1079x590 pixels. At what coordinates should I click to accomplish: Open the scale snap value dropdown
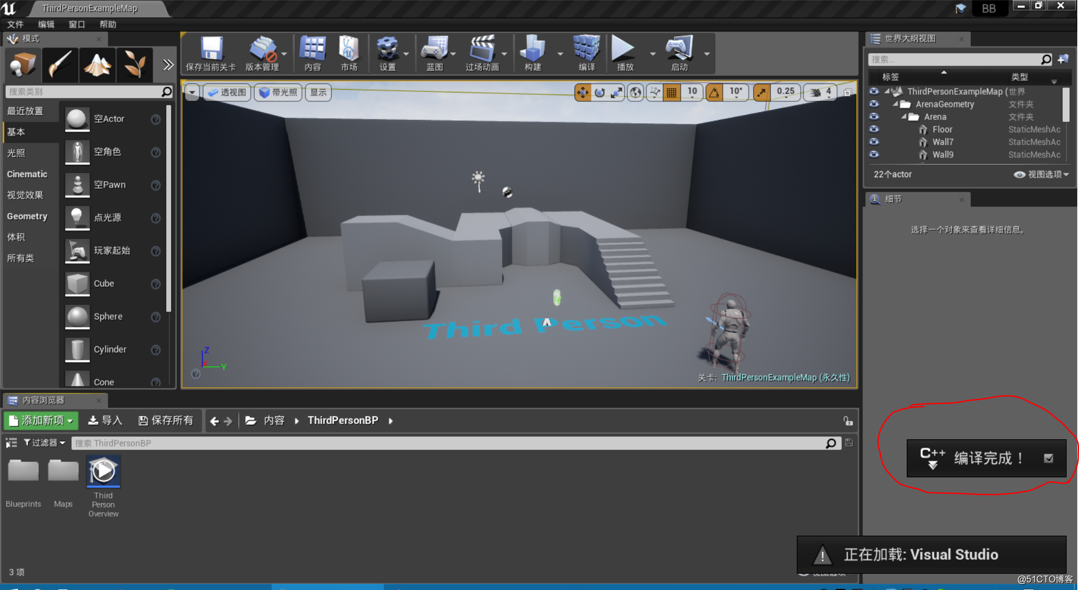click(x=786, y=92)
